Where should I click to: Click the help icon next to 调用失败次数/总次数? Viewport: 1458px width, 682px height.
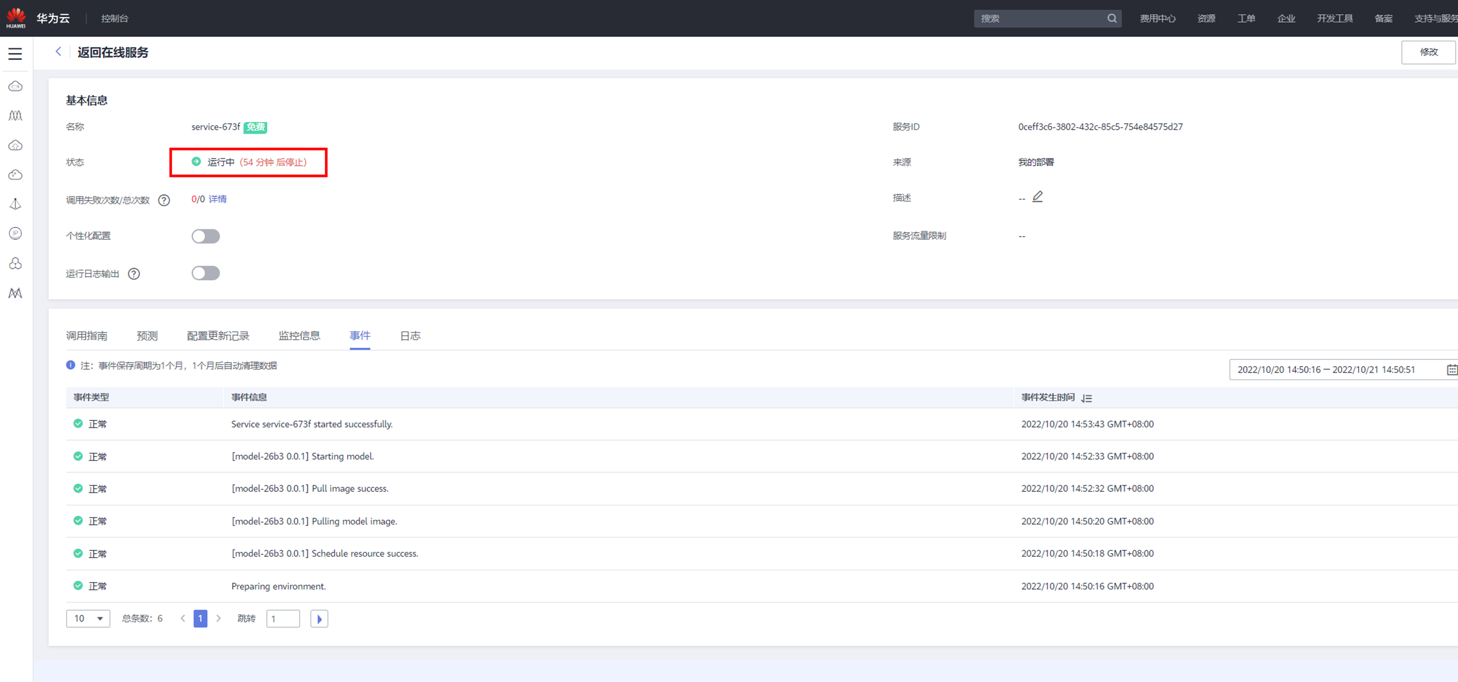click(x=164, y=200)
